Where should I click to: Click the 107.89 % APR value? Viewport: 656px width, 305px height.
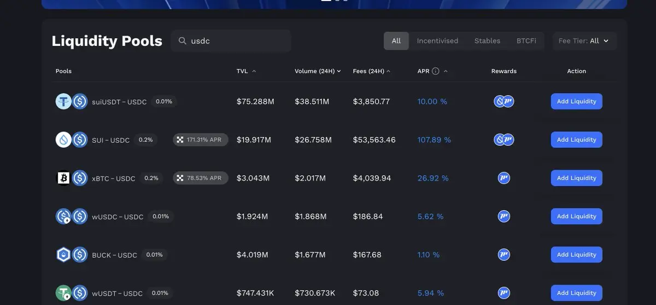pos(434,140)
